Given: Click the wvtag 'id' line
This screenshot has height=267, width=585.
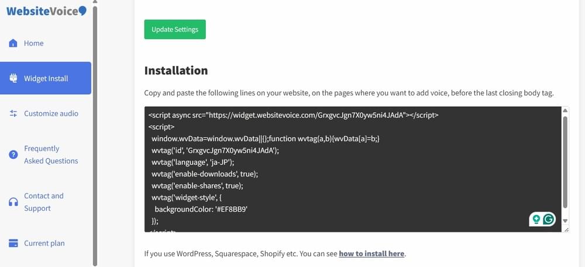Looking at the screenshot, I should click(x=215, y=151).
